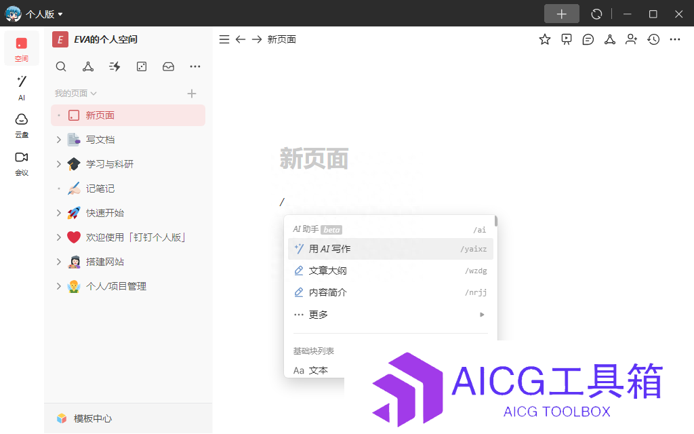The height and width of the screenshot is (434, 694).
Task: Open the 写文档 page
Action: tap(100, 140)
